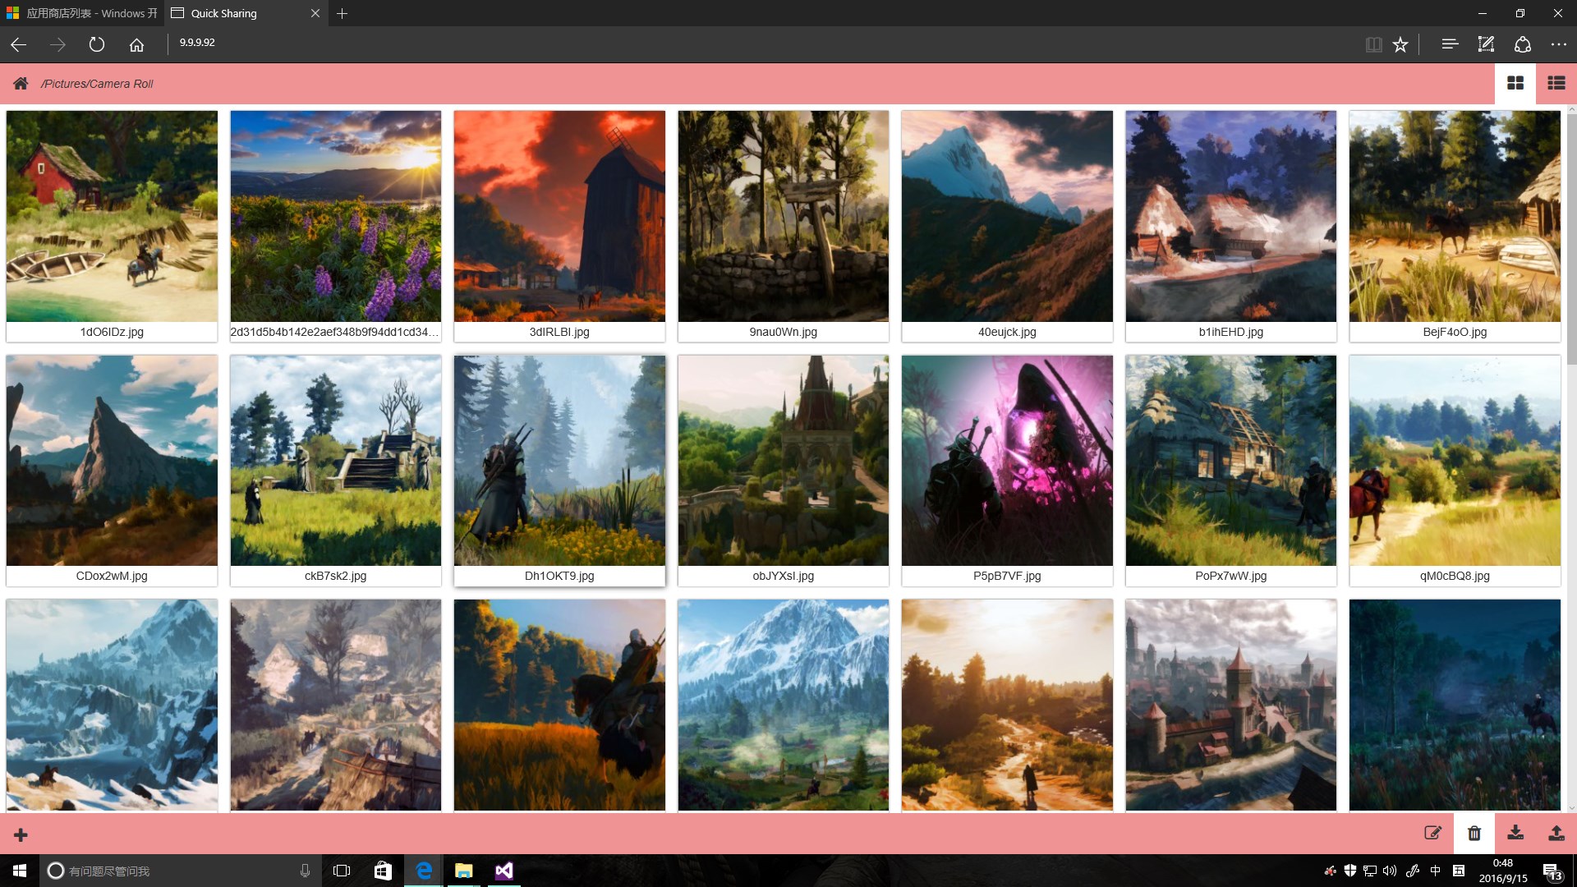Click the plus icon to add new item
This screenshot has width=1577, height=887.
click(21, 835)
